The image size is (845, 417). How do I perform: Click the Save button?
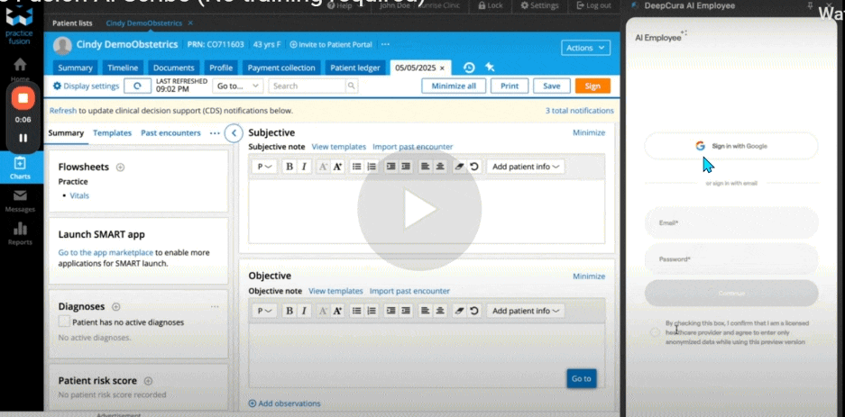coord(551,86)
